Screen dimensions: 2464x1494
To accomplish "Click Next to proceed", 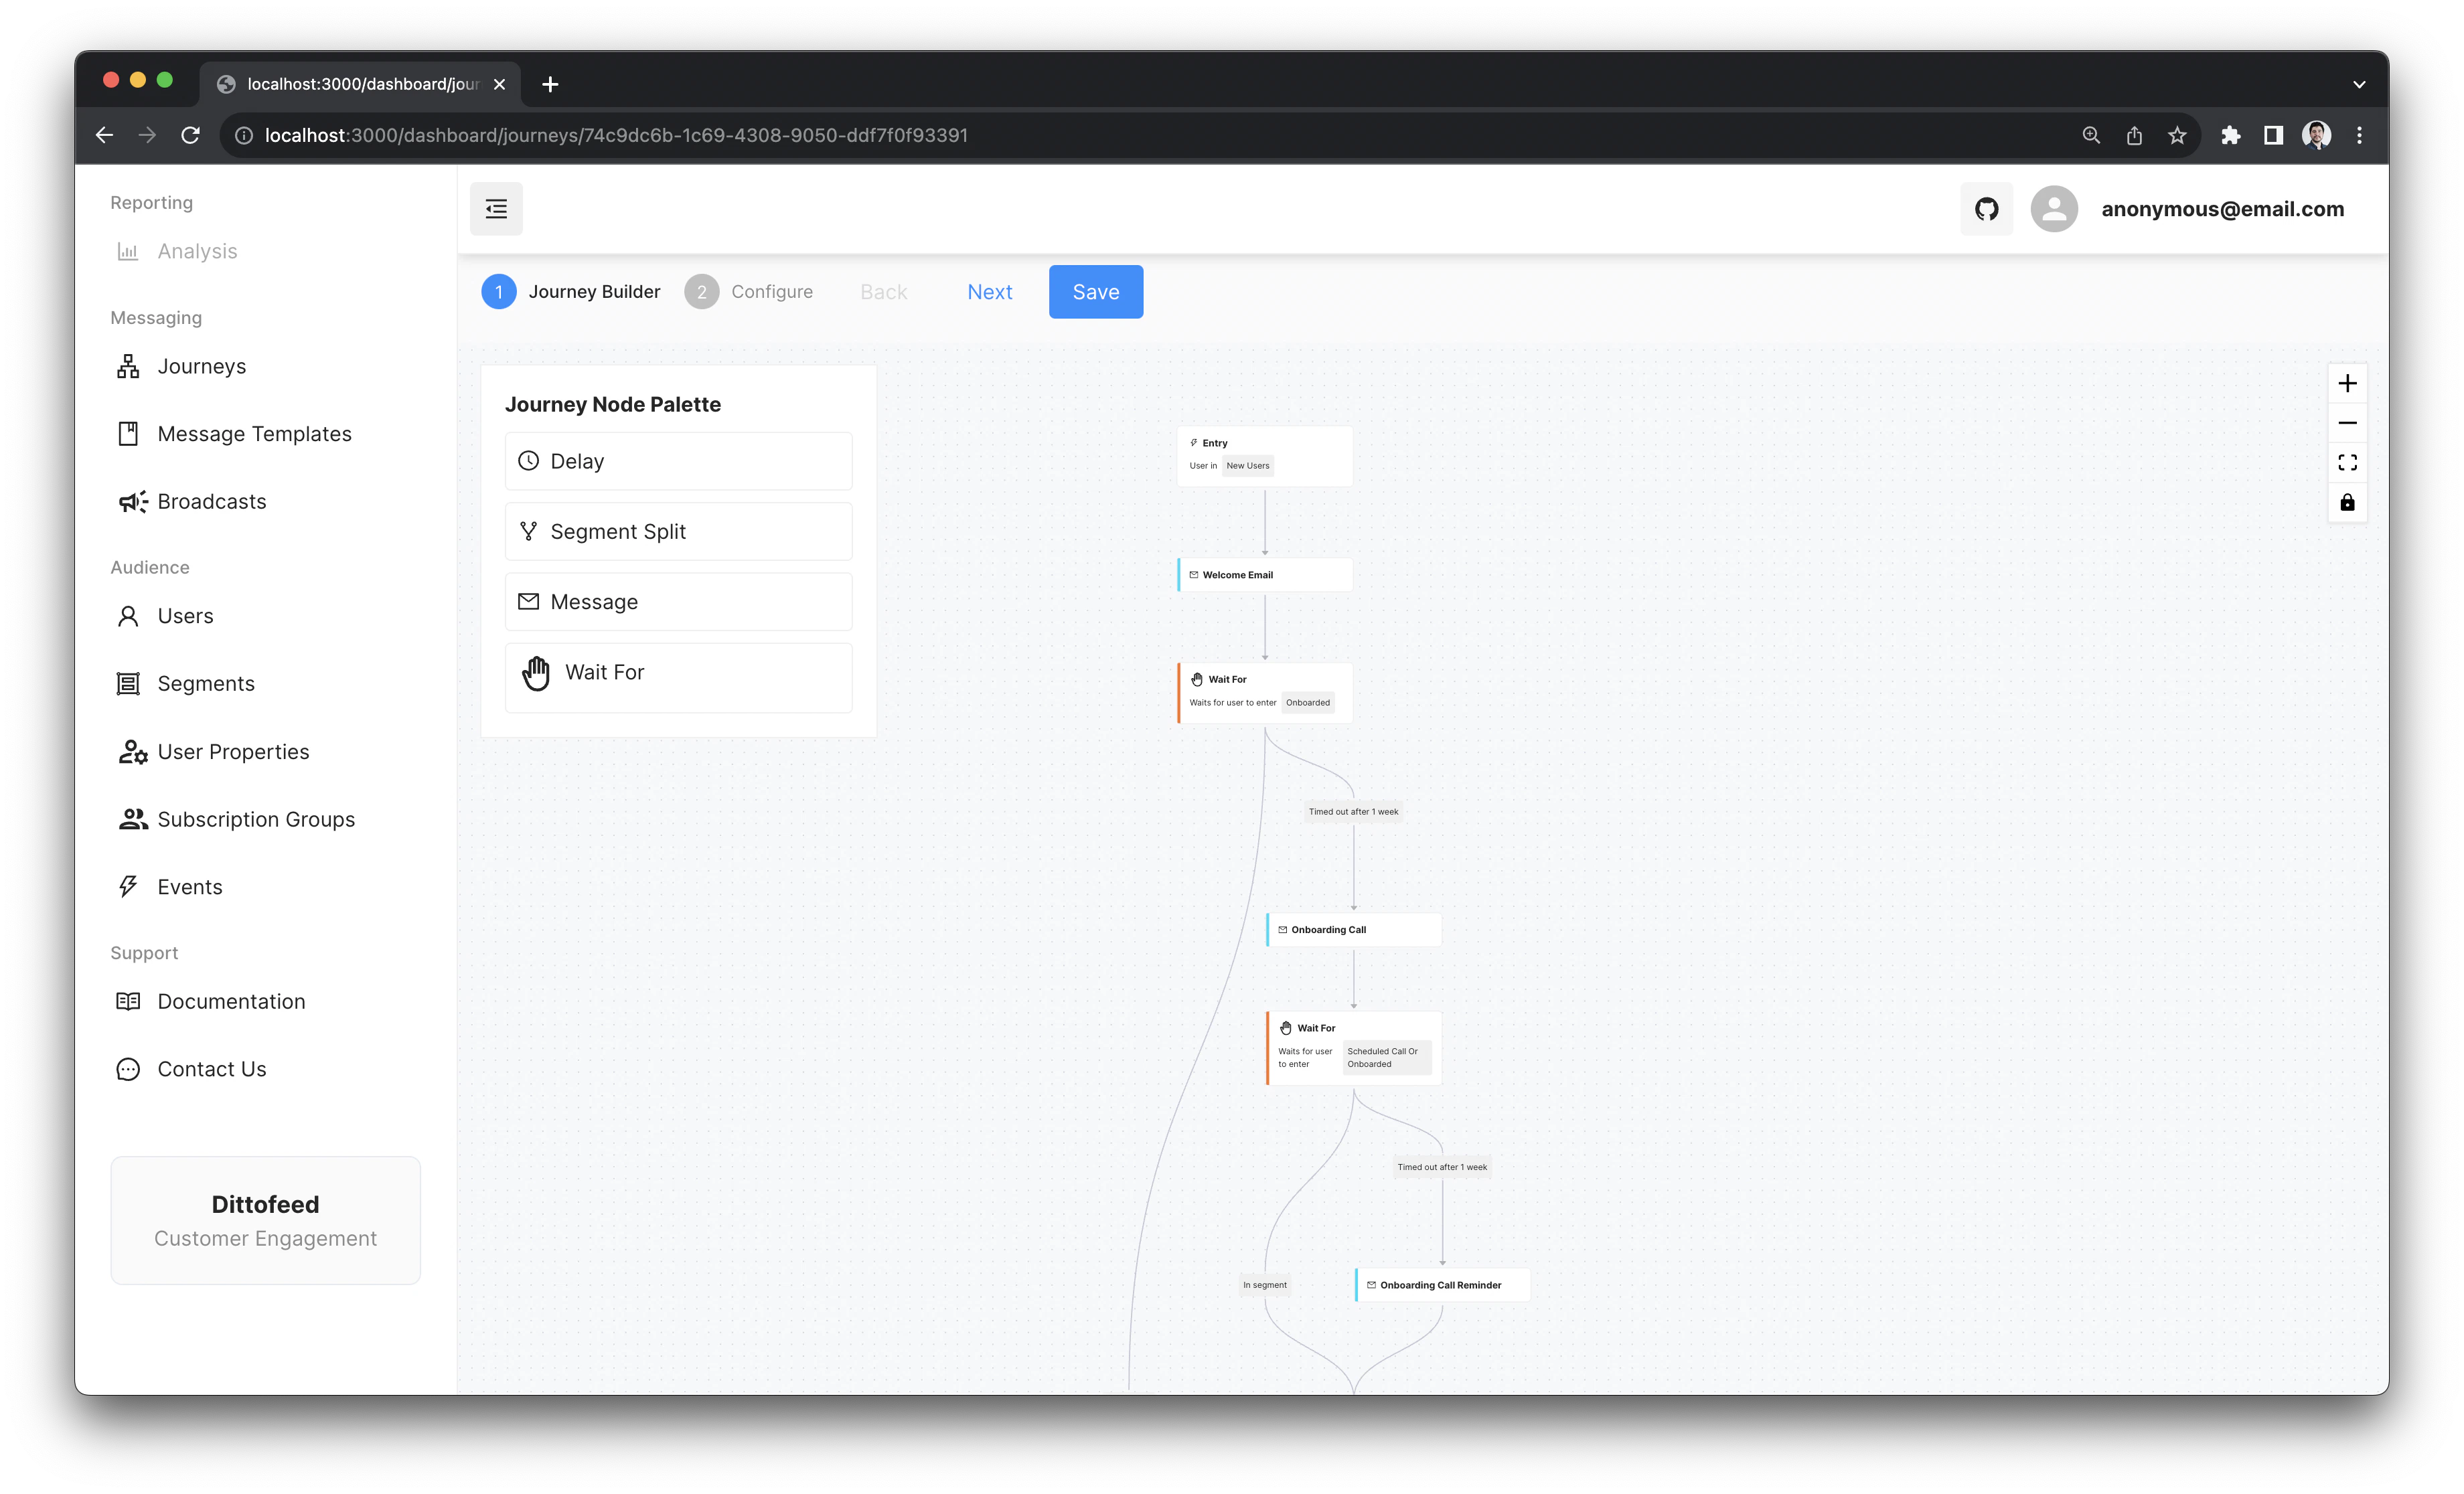I will click(x=990, y=292).
